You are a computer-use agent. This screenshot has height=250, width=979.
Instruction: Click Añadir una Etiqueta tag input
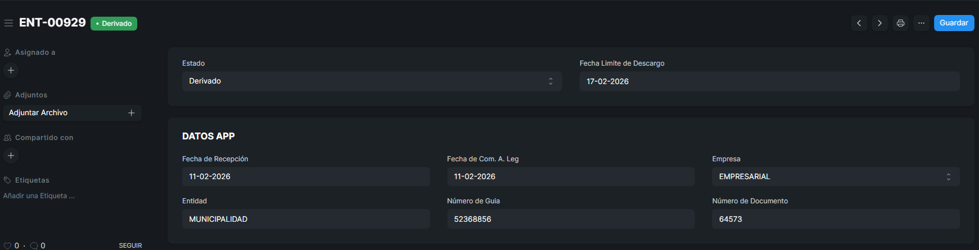[x=39, y=196]
